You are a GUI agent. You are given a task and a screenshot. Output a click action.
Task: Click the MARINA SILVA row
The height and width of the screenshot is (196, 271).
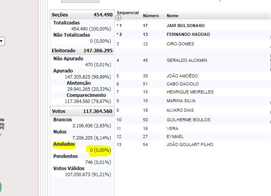(x=181, y=101)
